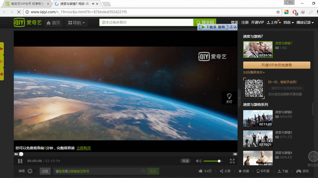Click the 收藏 star favorite icon
Viewport: 318px width, 178px height.
click(240, 171)
